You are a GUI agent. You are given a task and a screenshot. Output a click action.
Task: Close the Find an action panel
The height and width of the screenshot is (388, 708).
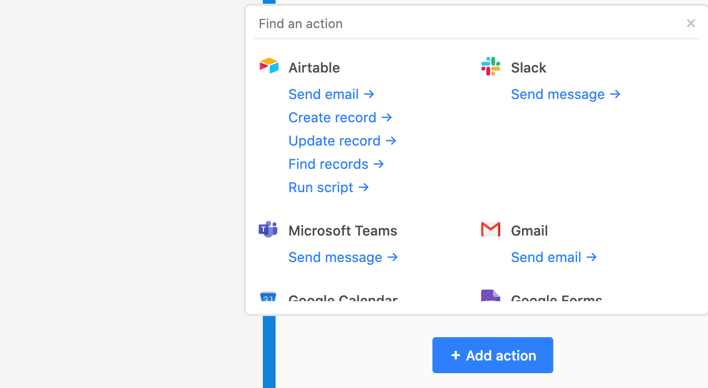point(691,23)
